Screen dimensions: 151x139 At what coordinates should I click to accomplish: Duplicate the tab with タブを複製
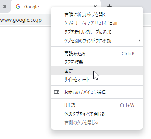pos(97,62)
